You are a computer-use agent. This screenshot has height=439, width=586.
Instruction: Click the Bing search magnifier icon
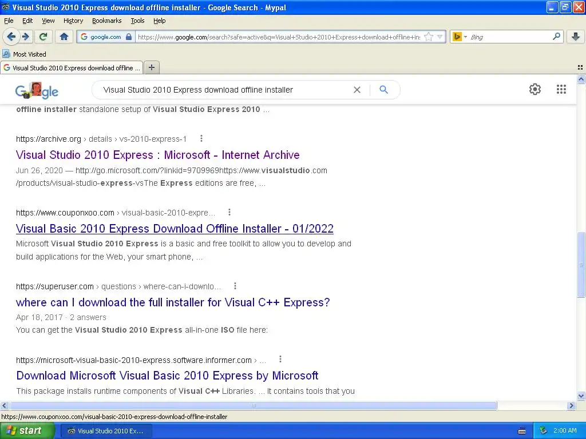pos(556,37)
